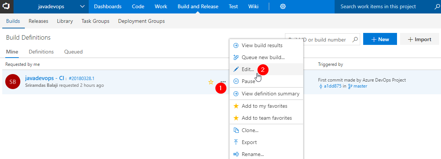Choose Export from context menu
Screen dimensions: 441x159
coord(266,142)
